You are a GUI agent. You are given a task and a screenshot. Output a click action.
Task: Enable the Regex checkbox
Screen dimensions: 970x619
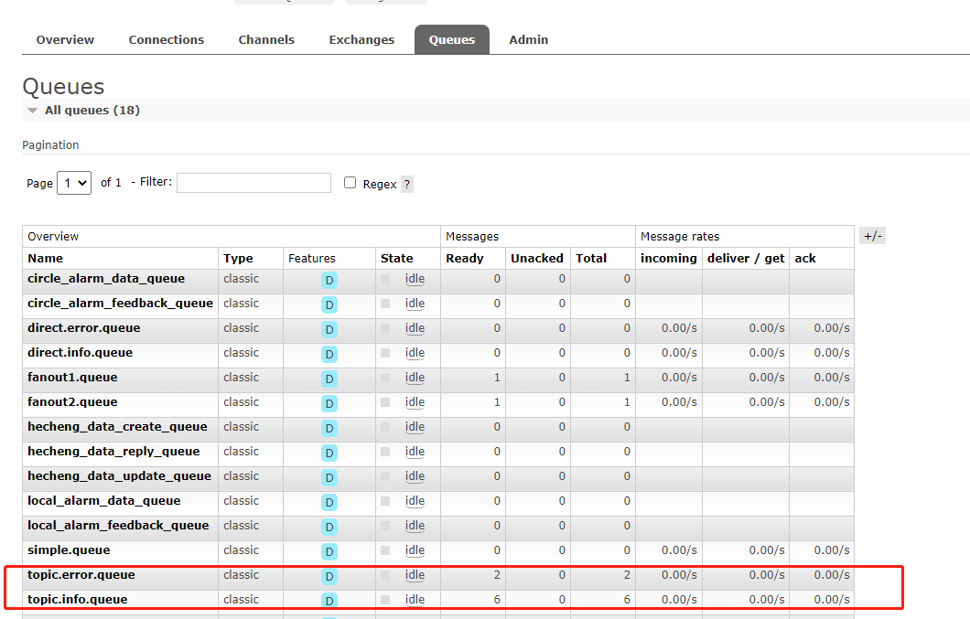coord(350,183)
